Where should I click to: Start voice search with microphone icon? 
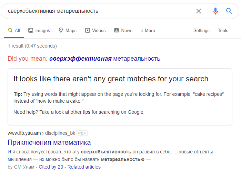[215, 11]
